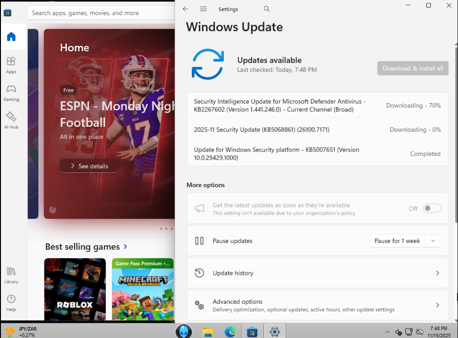Click the network display tray icon

tap(409, 332)
